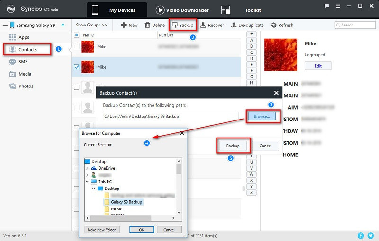This screenshot has height=241, width=379.
Task: Click Backup button in backup dialog
Action: coord(233,146)
